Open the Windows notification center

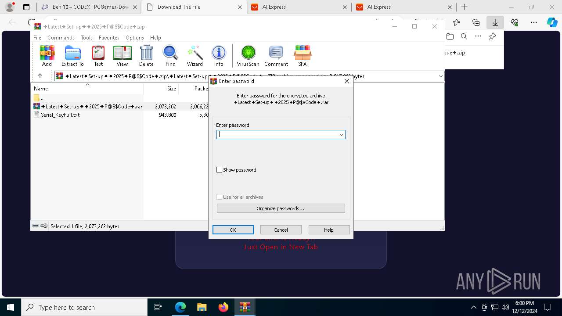click(x=548, y=307)
